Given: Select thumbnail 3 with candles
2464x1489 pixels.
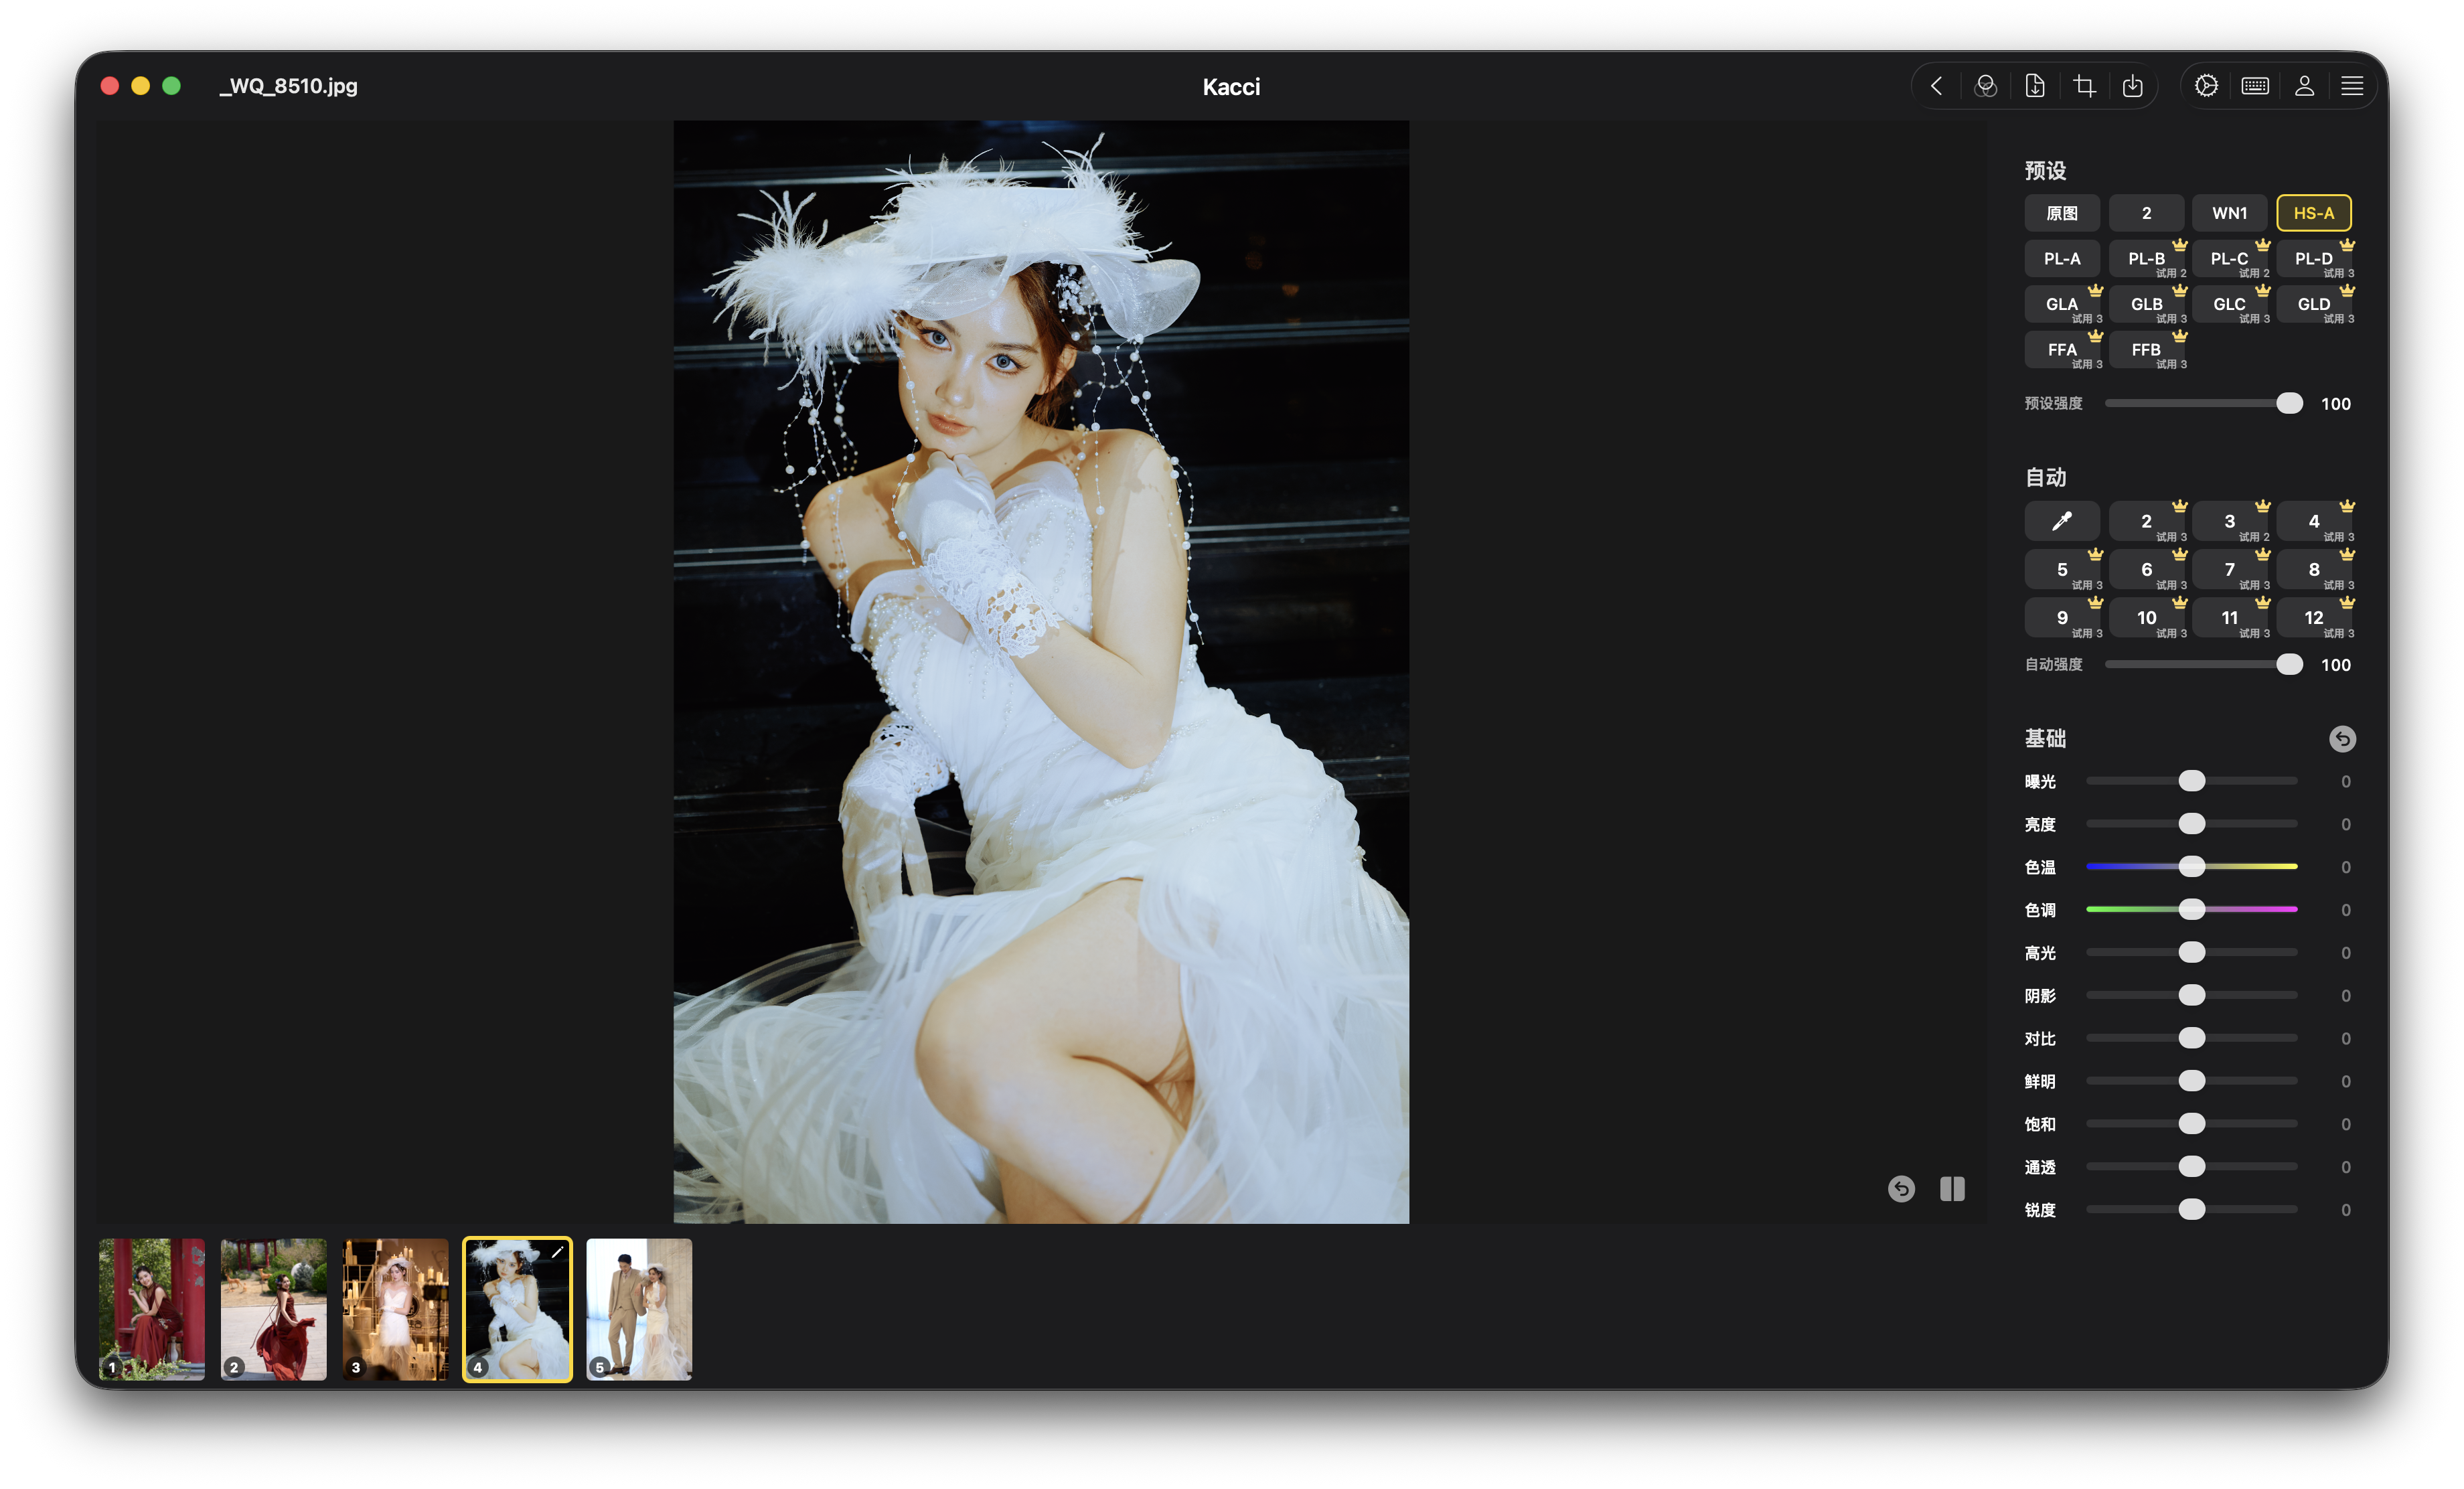Looking at the screenshot, I should click(395, 1309).
